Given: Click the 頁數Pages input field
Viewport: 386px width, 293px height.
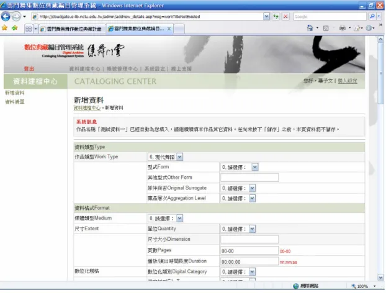Looking at the screenshot, I should (249, 251).
